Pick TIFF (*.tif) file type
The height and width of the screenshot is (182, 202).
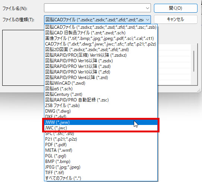coord(101,173)
